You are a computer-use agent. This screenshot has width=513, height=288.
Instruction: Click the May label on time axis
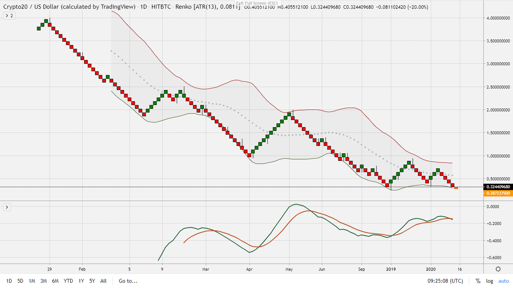click(289, 269)
